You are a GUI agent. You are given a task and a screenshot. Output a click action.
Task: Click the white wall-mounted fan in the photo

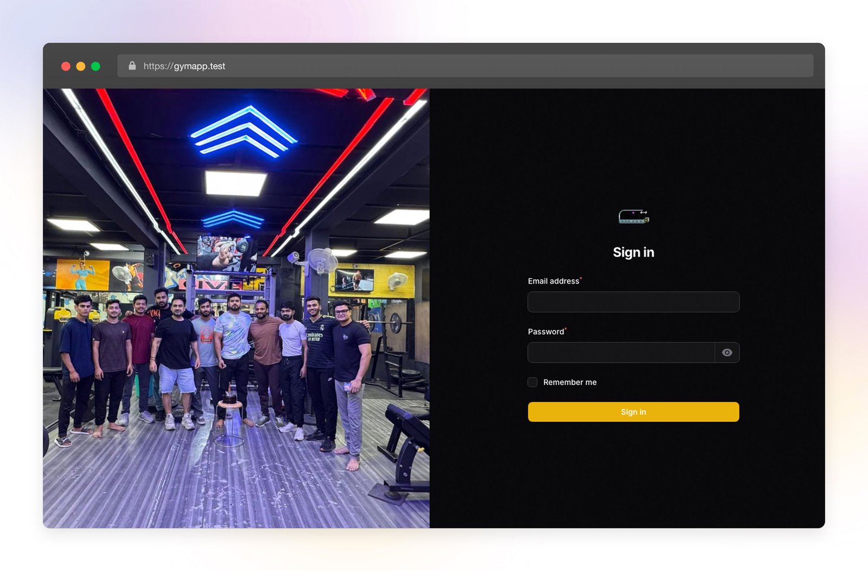click(x=322, y=261)
